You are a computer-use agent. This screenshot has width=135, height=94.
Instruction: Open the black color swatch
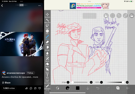click(78, 88)
